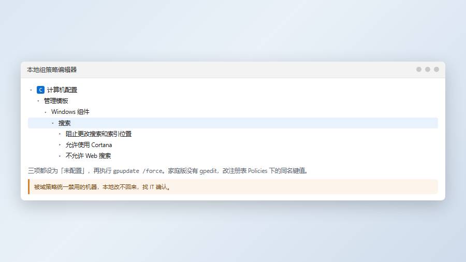The image size is (466, 262).
Task: Click the last gray window control dot
Action: coord(436,69)
